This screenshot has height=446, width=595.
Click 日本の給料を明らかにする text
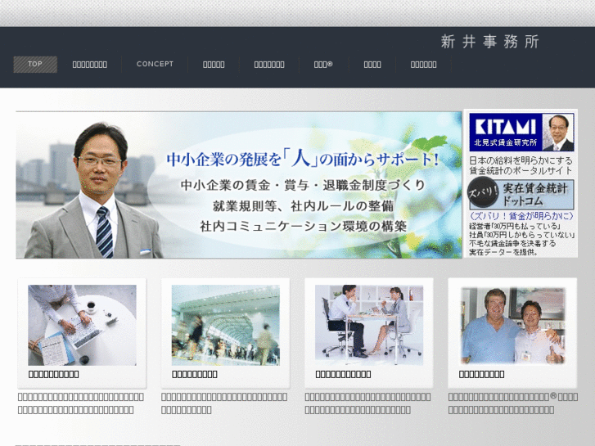[x=521, y=160]
